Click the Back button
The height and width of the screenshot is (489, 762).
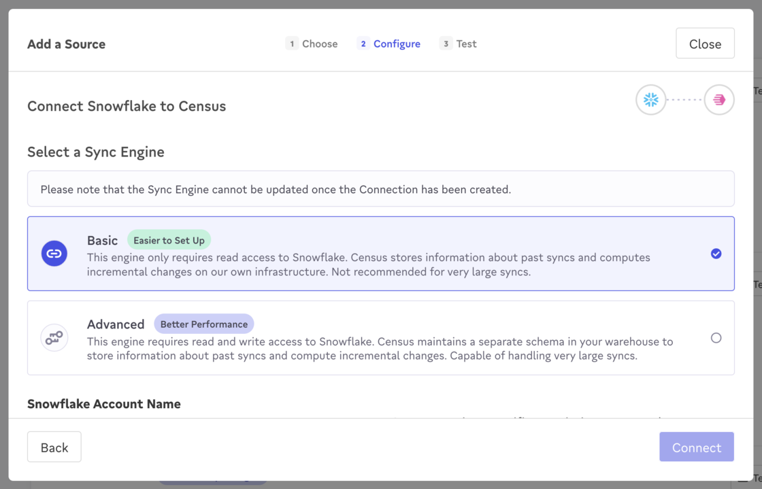54,447
